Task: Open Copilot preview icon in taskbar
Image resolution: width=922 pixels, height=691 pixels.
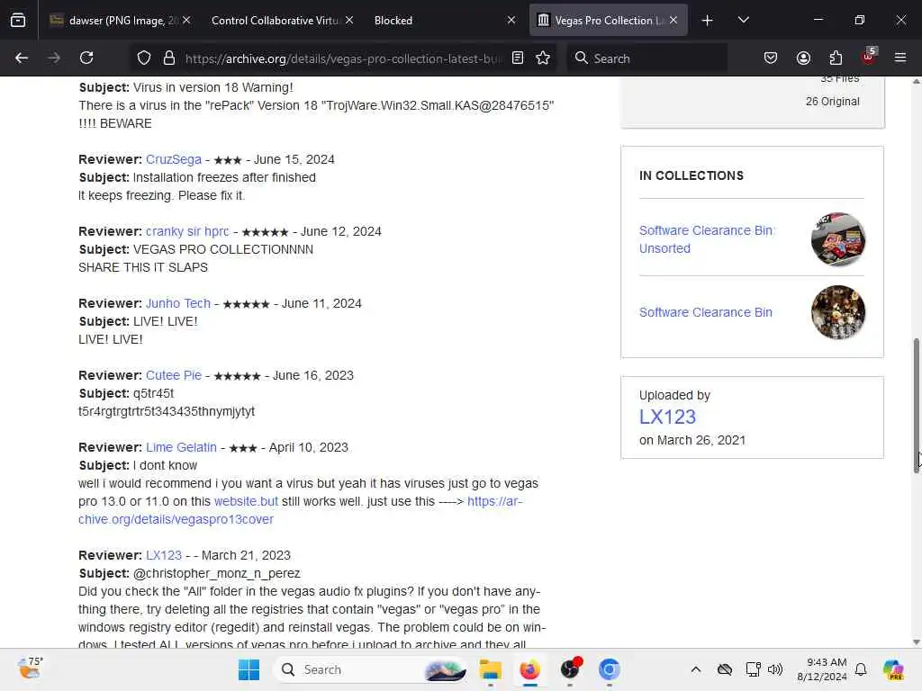Action: pyautogui.click(x=894, y=669)
